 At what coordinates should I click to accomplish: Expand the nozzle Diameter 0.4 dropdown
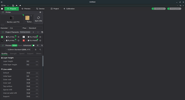point(15,28)
